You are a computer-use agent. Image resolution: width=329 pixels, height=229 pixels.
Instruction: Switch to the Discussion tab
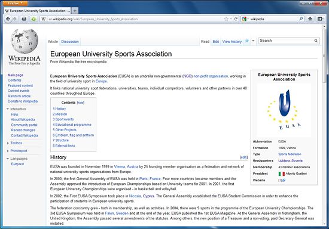pos(70,42)
